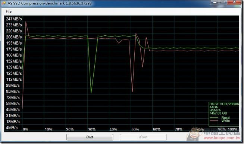244x144 pixels.
Task: Click the Start button
Action: (90, 137)
